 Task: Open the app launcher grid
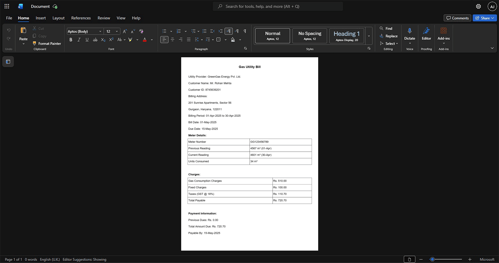pos(7,6)
